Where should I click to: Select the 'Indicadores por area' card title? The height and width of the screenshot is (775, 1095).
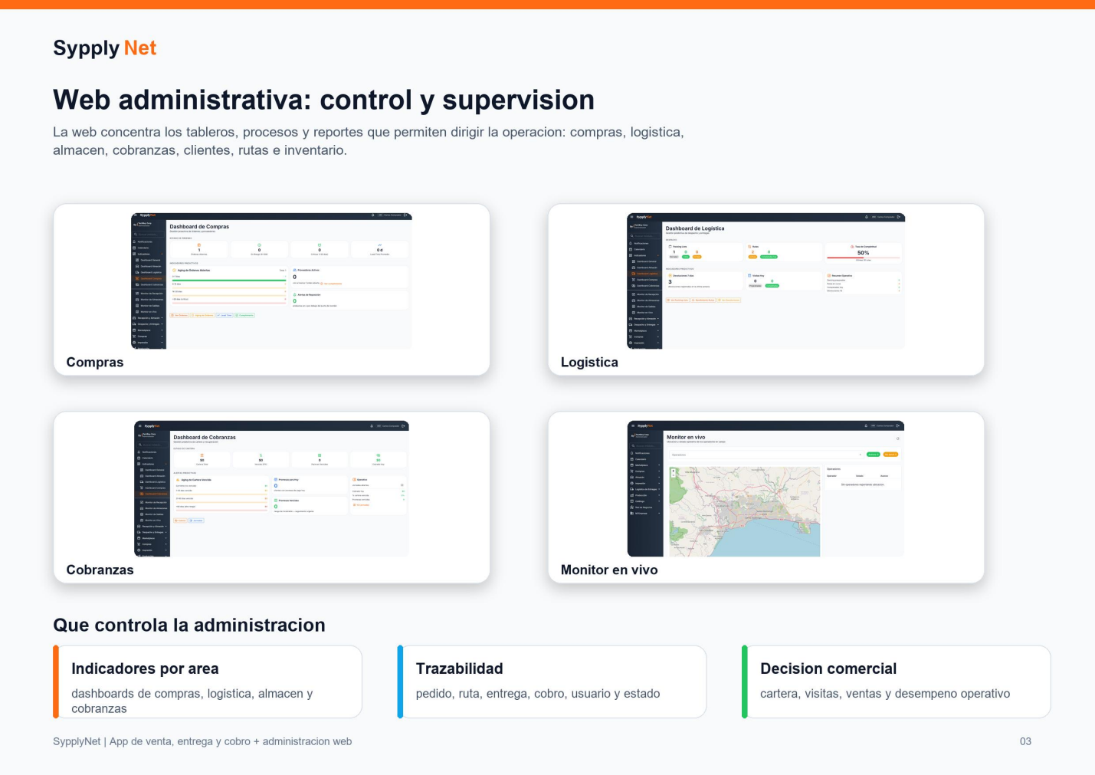145,669
